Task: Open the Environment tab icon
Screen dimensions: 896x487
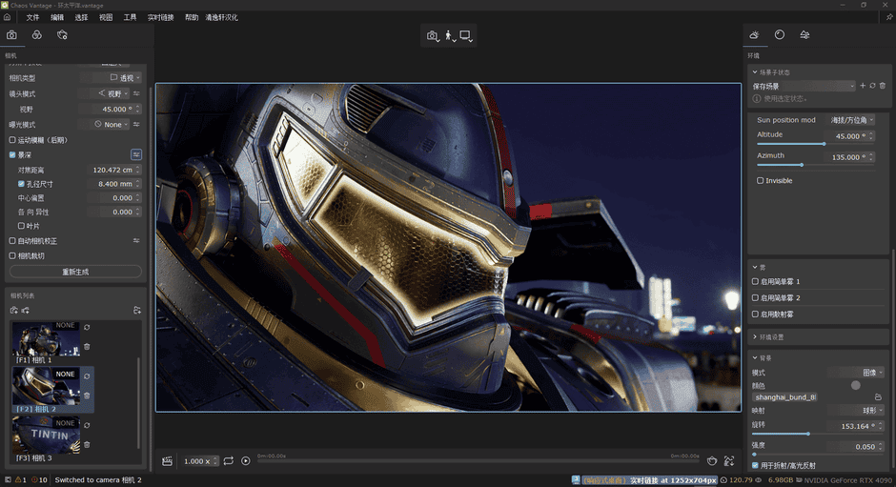Action: click(754, 35)
